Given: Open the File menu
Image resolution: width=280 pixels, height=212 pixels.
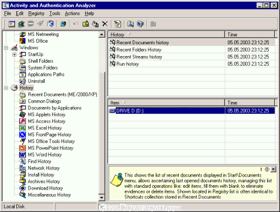Looking at the screenshot, I should point(7,13).
